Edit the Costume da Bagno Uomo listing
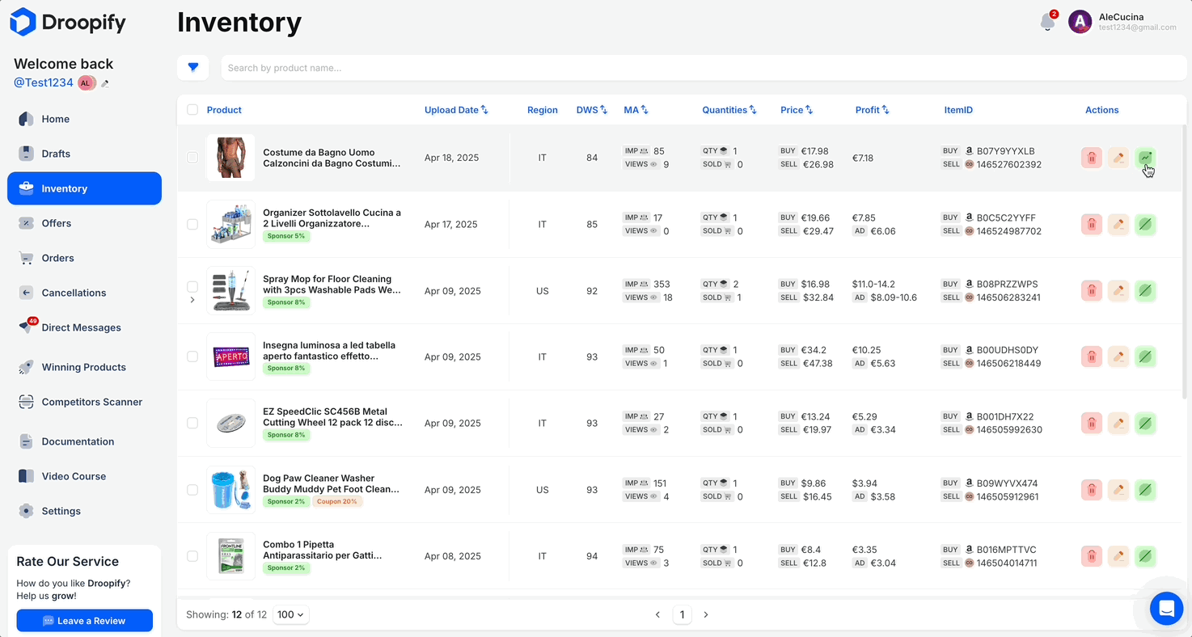 (1118, 158)
